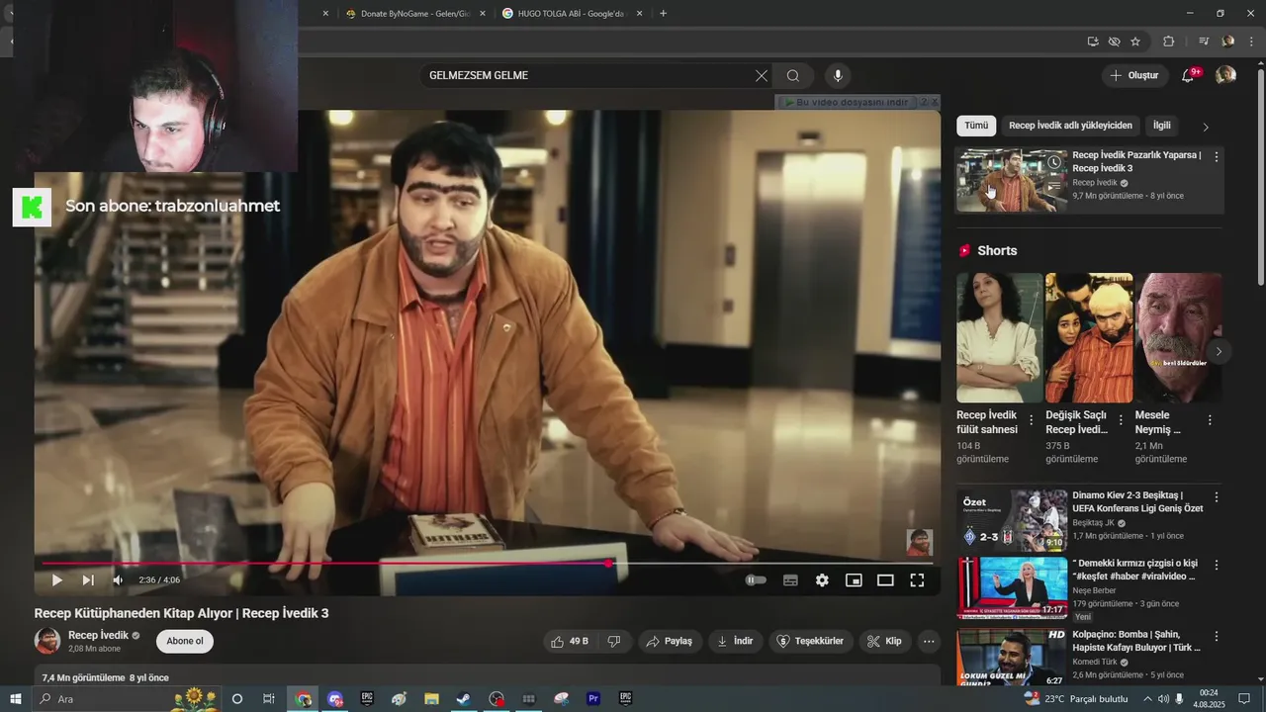Toggle the autoplay switch in player

(x=756, y=580)
